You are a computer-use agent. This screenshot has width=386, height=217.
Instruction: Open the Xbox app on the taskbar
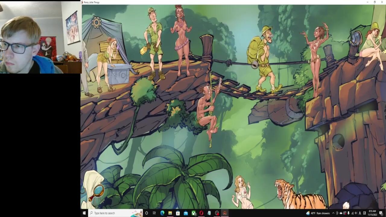[x=194, y=213]
